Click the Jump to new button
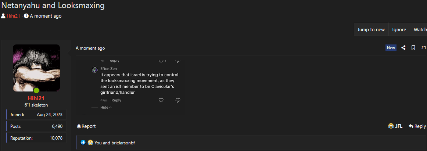This screenshot has width=427, height=151. (x=371, y=30)
